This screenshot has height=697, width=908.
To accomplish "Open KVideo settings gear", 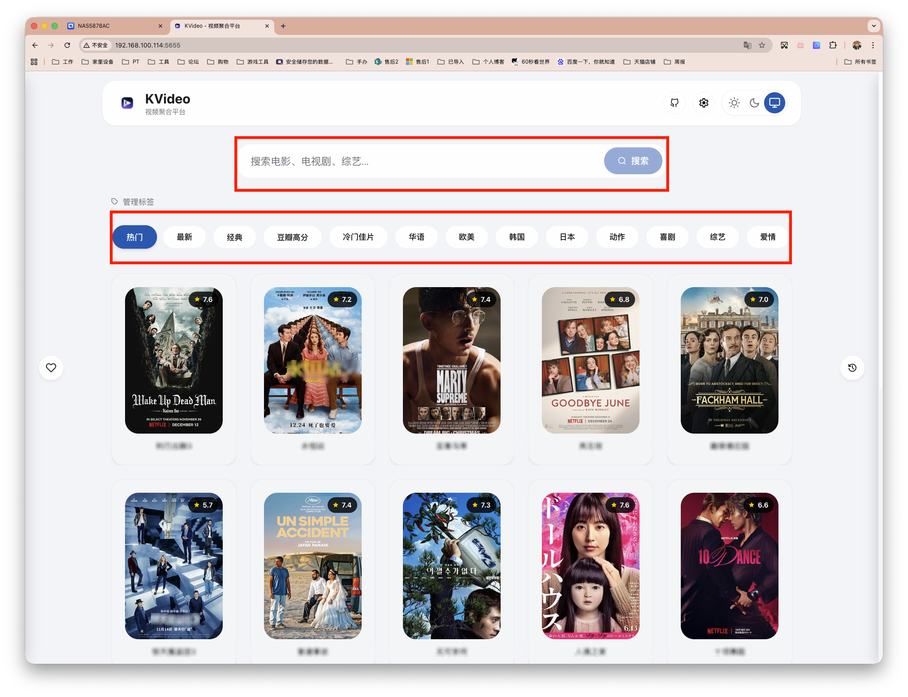I will pos(704,103).
